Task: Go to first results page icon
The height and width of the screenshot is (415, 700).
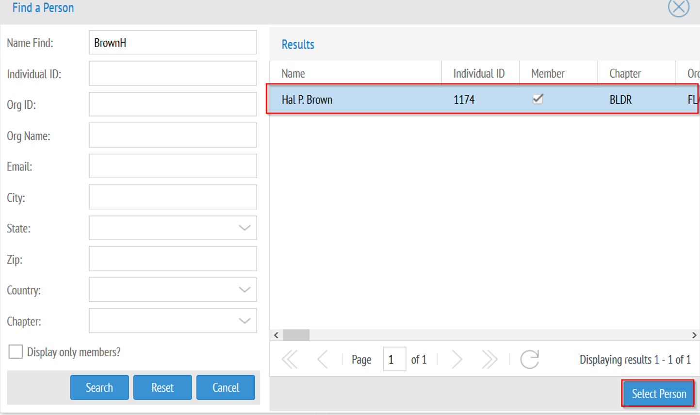Action: pyautogui.click(x=290, y=360)
